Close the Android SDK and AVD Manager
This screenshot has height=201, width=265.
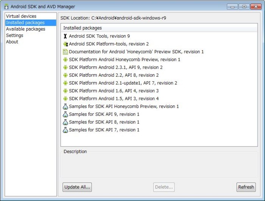(256, 6)
